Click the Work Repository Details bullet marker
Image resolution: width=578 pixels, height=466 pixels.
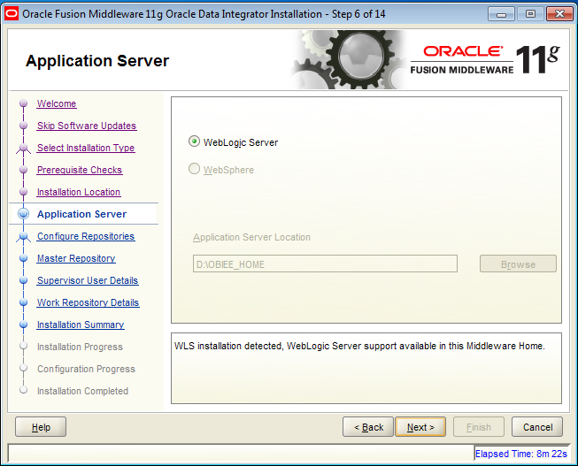(23, 302)
